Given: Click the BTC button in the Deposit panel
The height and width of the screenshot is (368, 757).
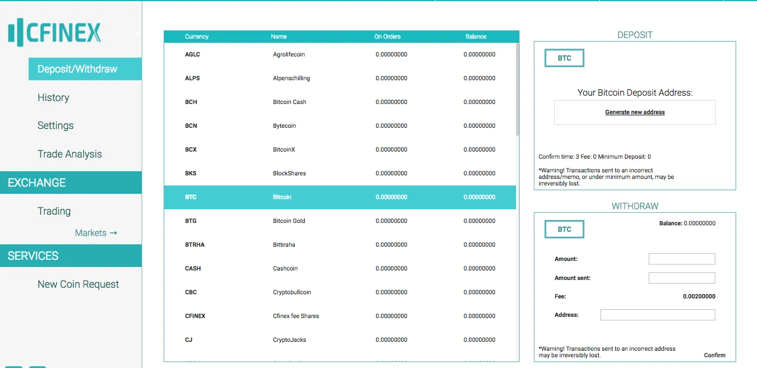Looking at the screenshot, I should [564, 58].
